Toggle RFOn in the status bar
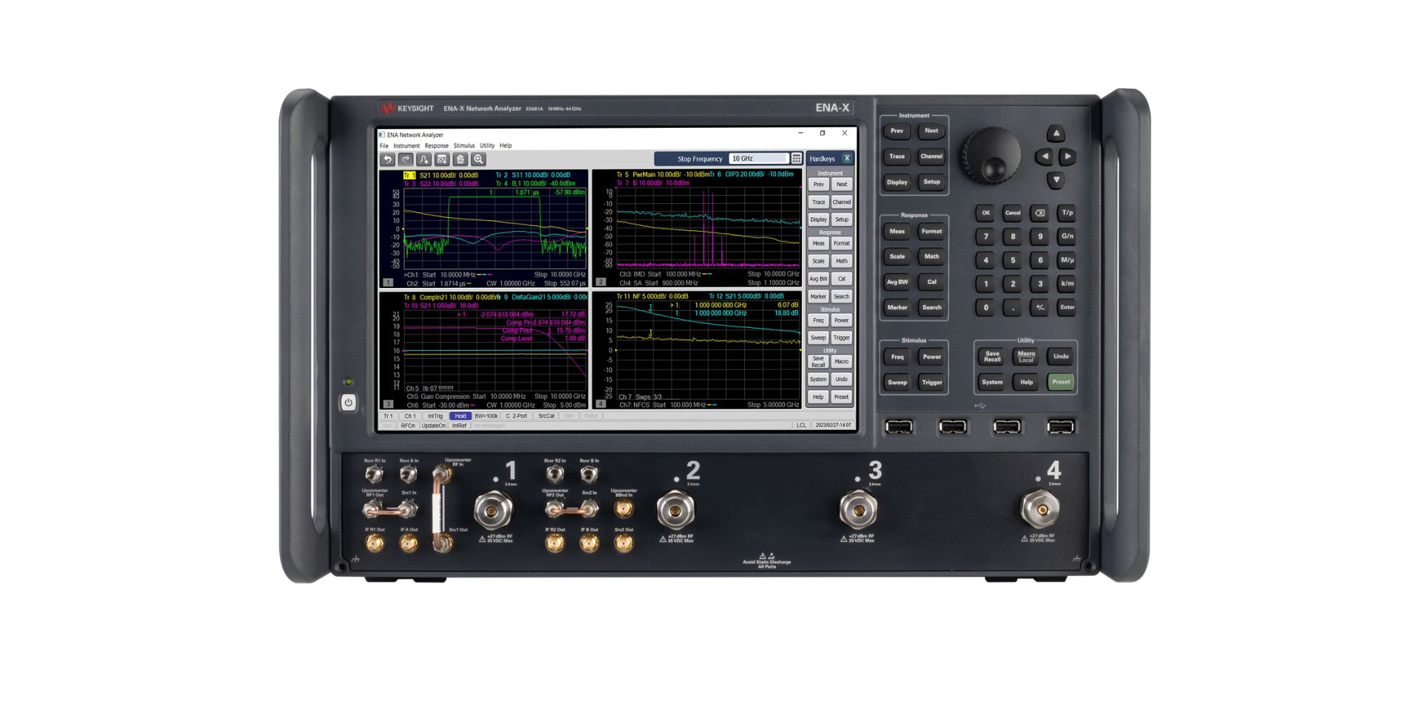 click(x=408, y=425)
